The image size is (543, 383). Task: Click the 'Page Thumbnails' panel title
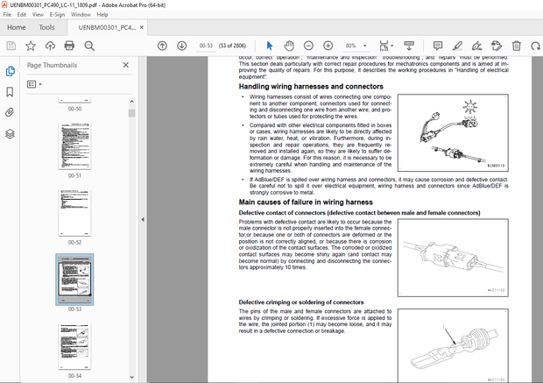(52, 65)
